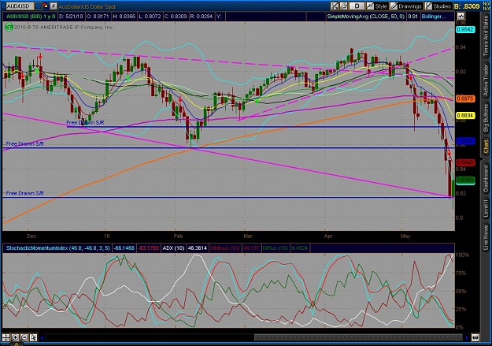Click the green 0.8309 last price bubble

[x=465, y=180]
